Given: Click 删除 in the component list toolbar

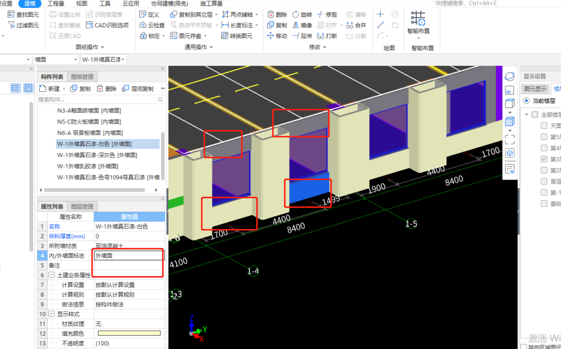Looking at the screenshot, I should pos(107,89).
